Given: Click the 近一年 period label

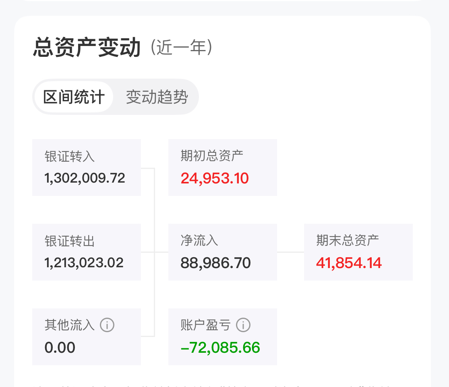Looking at the screenshot, I should [181, 48].
